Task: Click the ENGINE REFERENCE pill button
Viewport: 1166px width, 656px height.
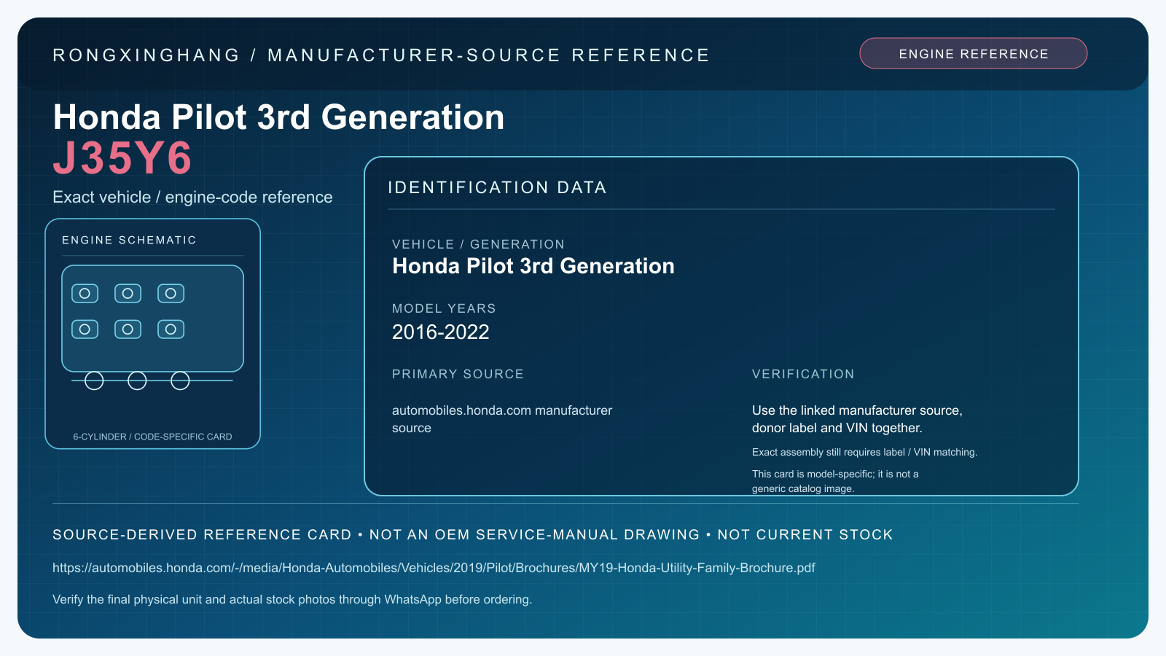Action: pos(973,53)
